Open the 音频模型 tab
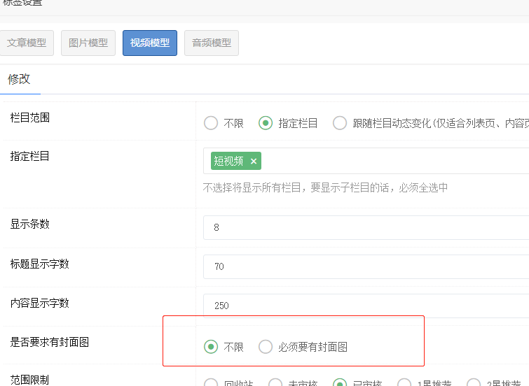The image size is (529, 386). tap(212, 43)
